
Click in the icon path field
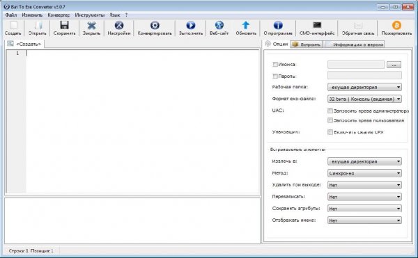pyautogui.click(x=355, y=65)
